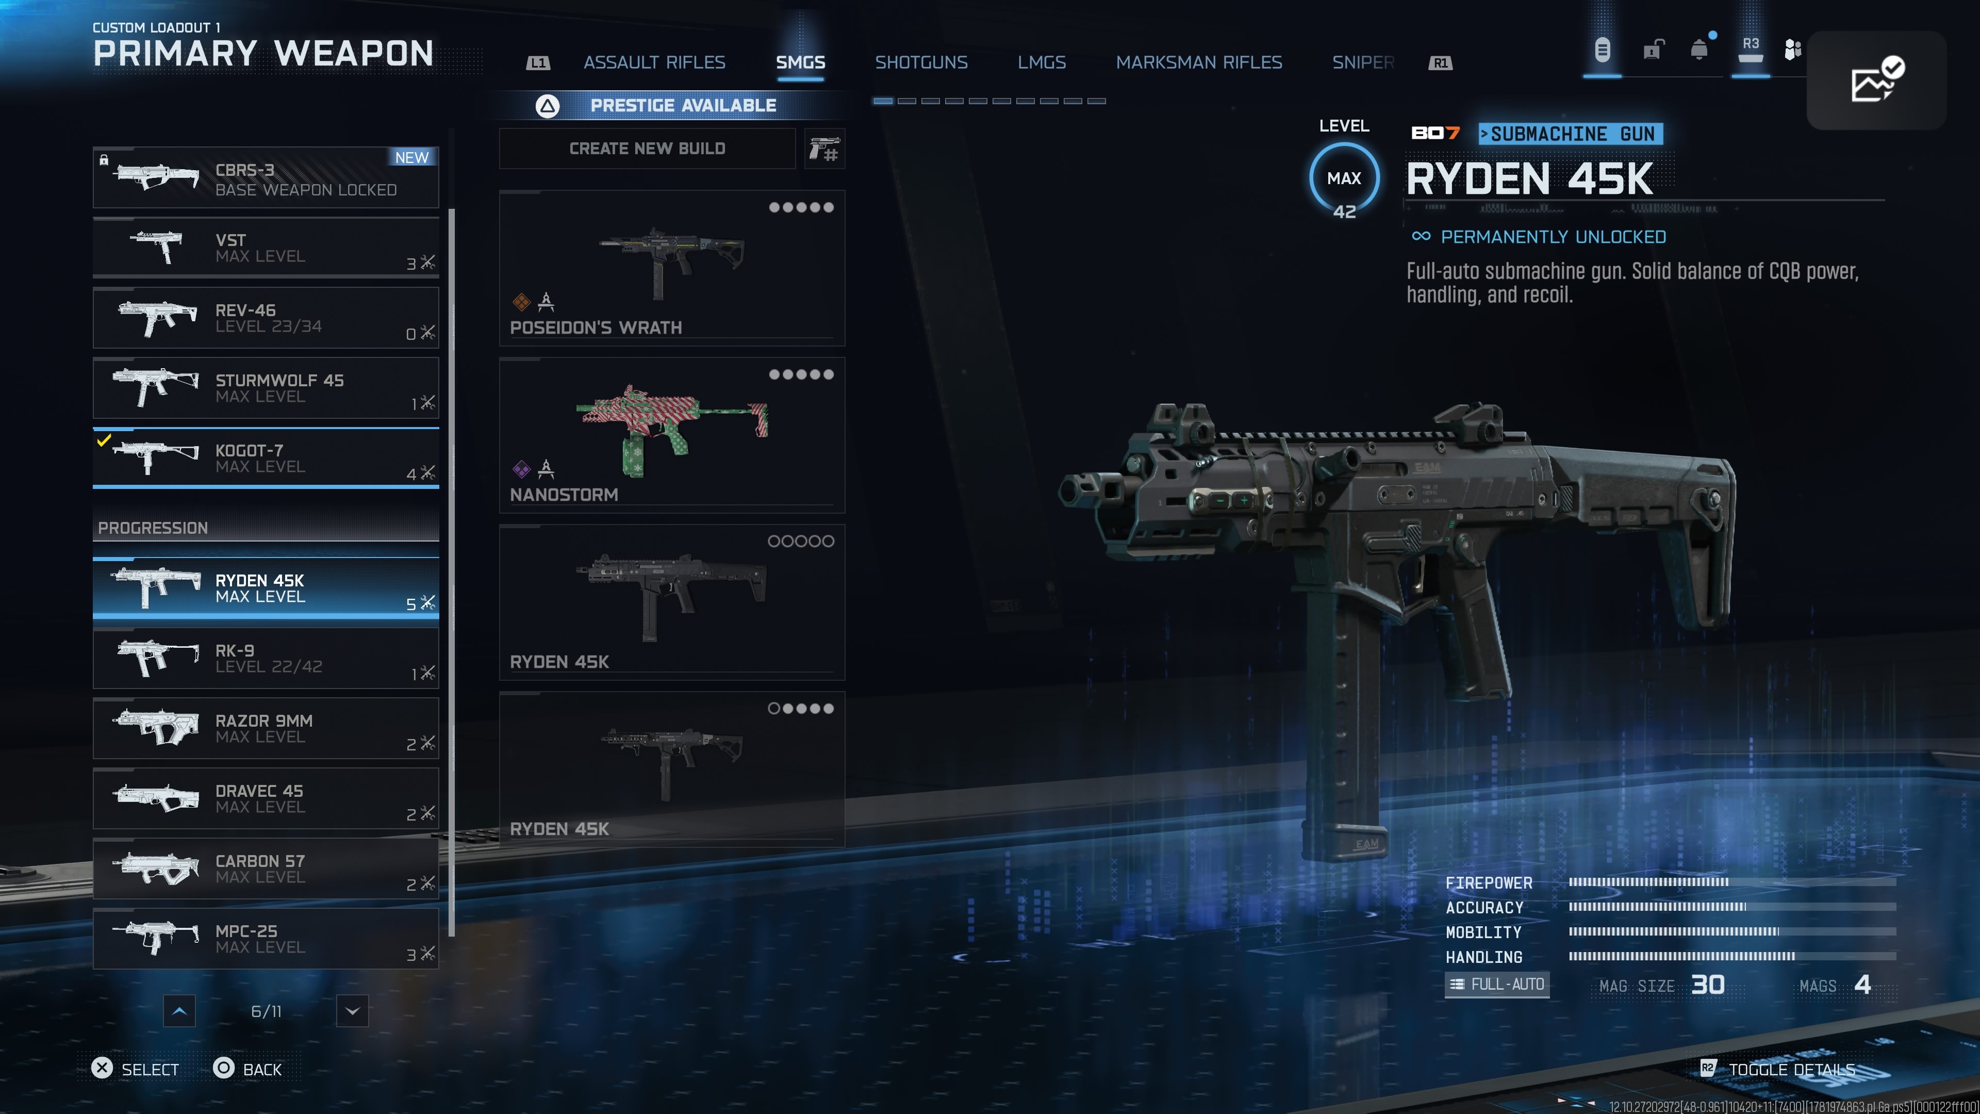Image resolution: width=1980 pixels, height=1114 pixels.
Task: Switch to the LMGs tab
Action: click(1042, 62)
